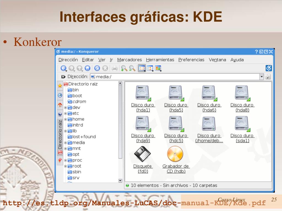The image size is (282, 211).
Task: Open the Editar menu
Action: 88,60
